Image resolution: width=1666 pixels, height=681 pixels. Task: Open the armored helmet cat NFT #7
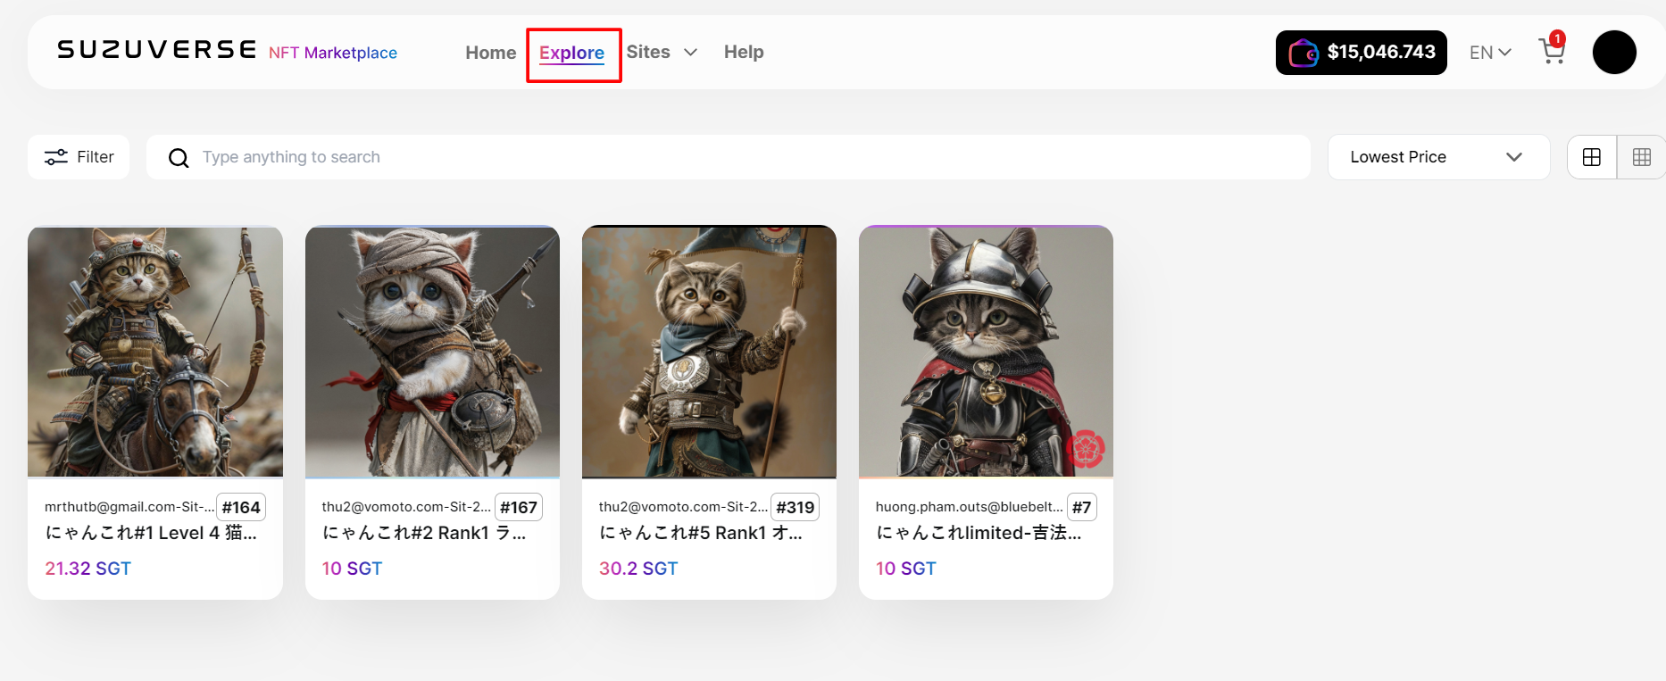[x=986, y=352]
